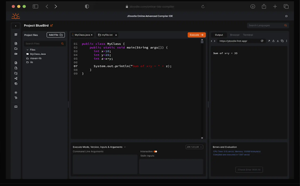Download the output with the download icon
300x186 pixels.
(x=278, y=41)
